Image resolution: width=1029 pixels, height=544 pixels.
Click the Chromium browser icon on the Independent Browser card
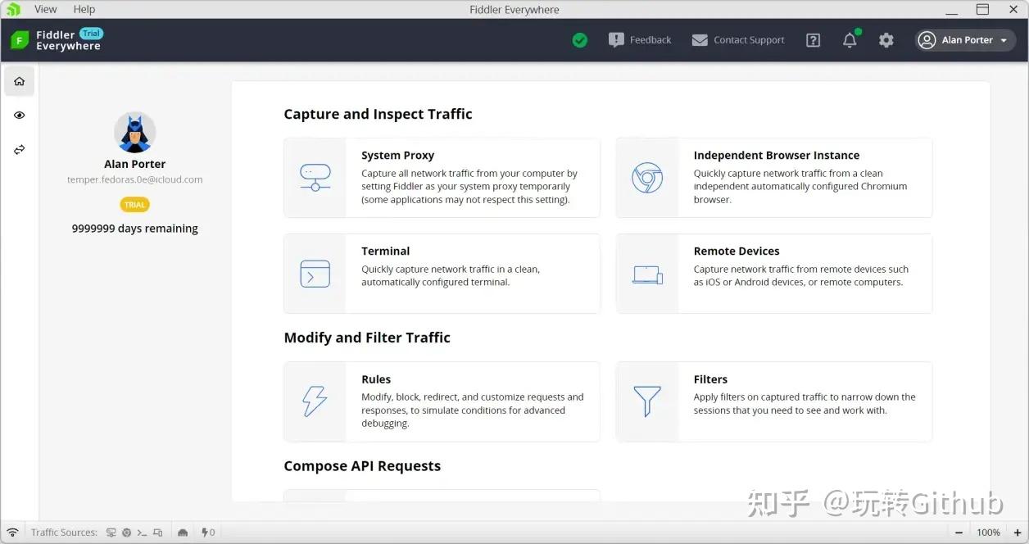(647, 178)
